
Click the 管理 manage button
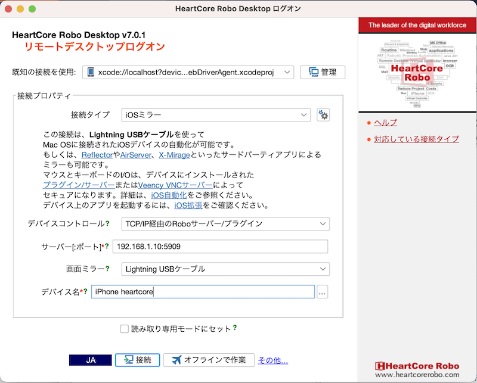(x=323, y=72)
